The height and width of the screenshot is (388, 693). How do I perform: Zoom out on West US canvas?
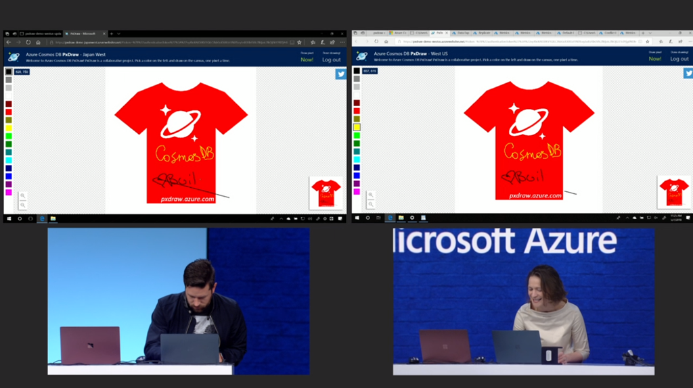(371, 204)
